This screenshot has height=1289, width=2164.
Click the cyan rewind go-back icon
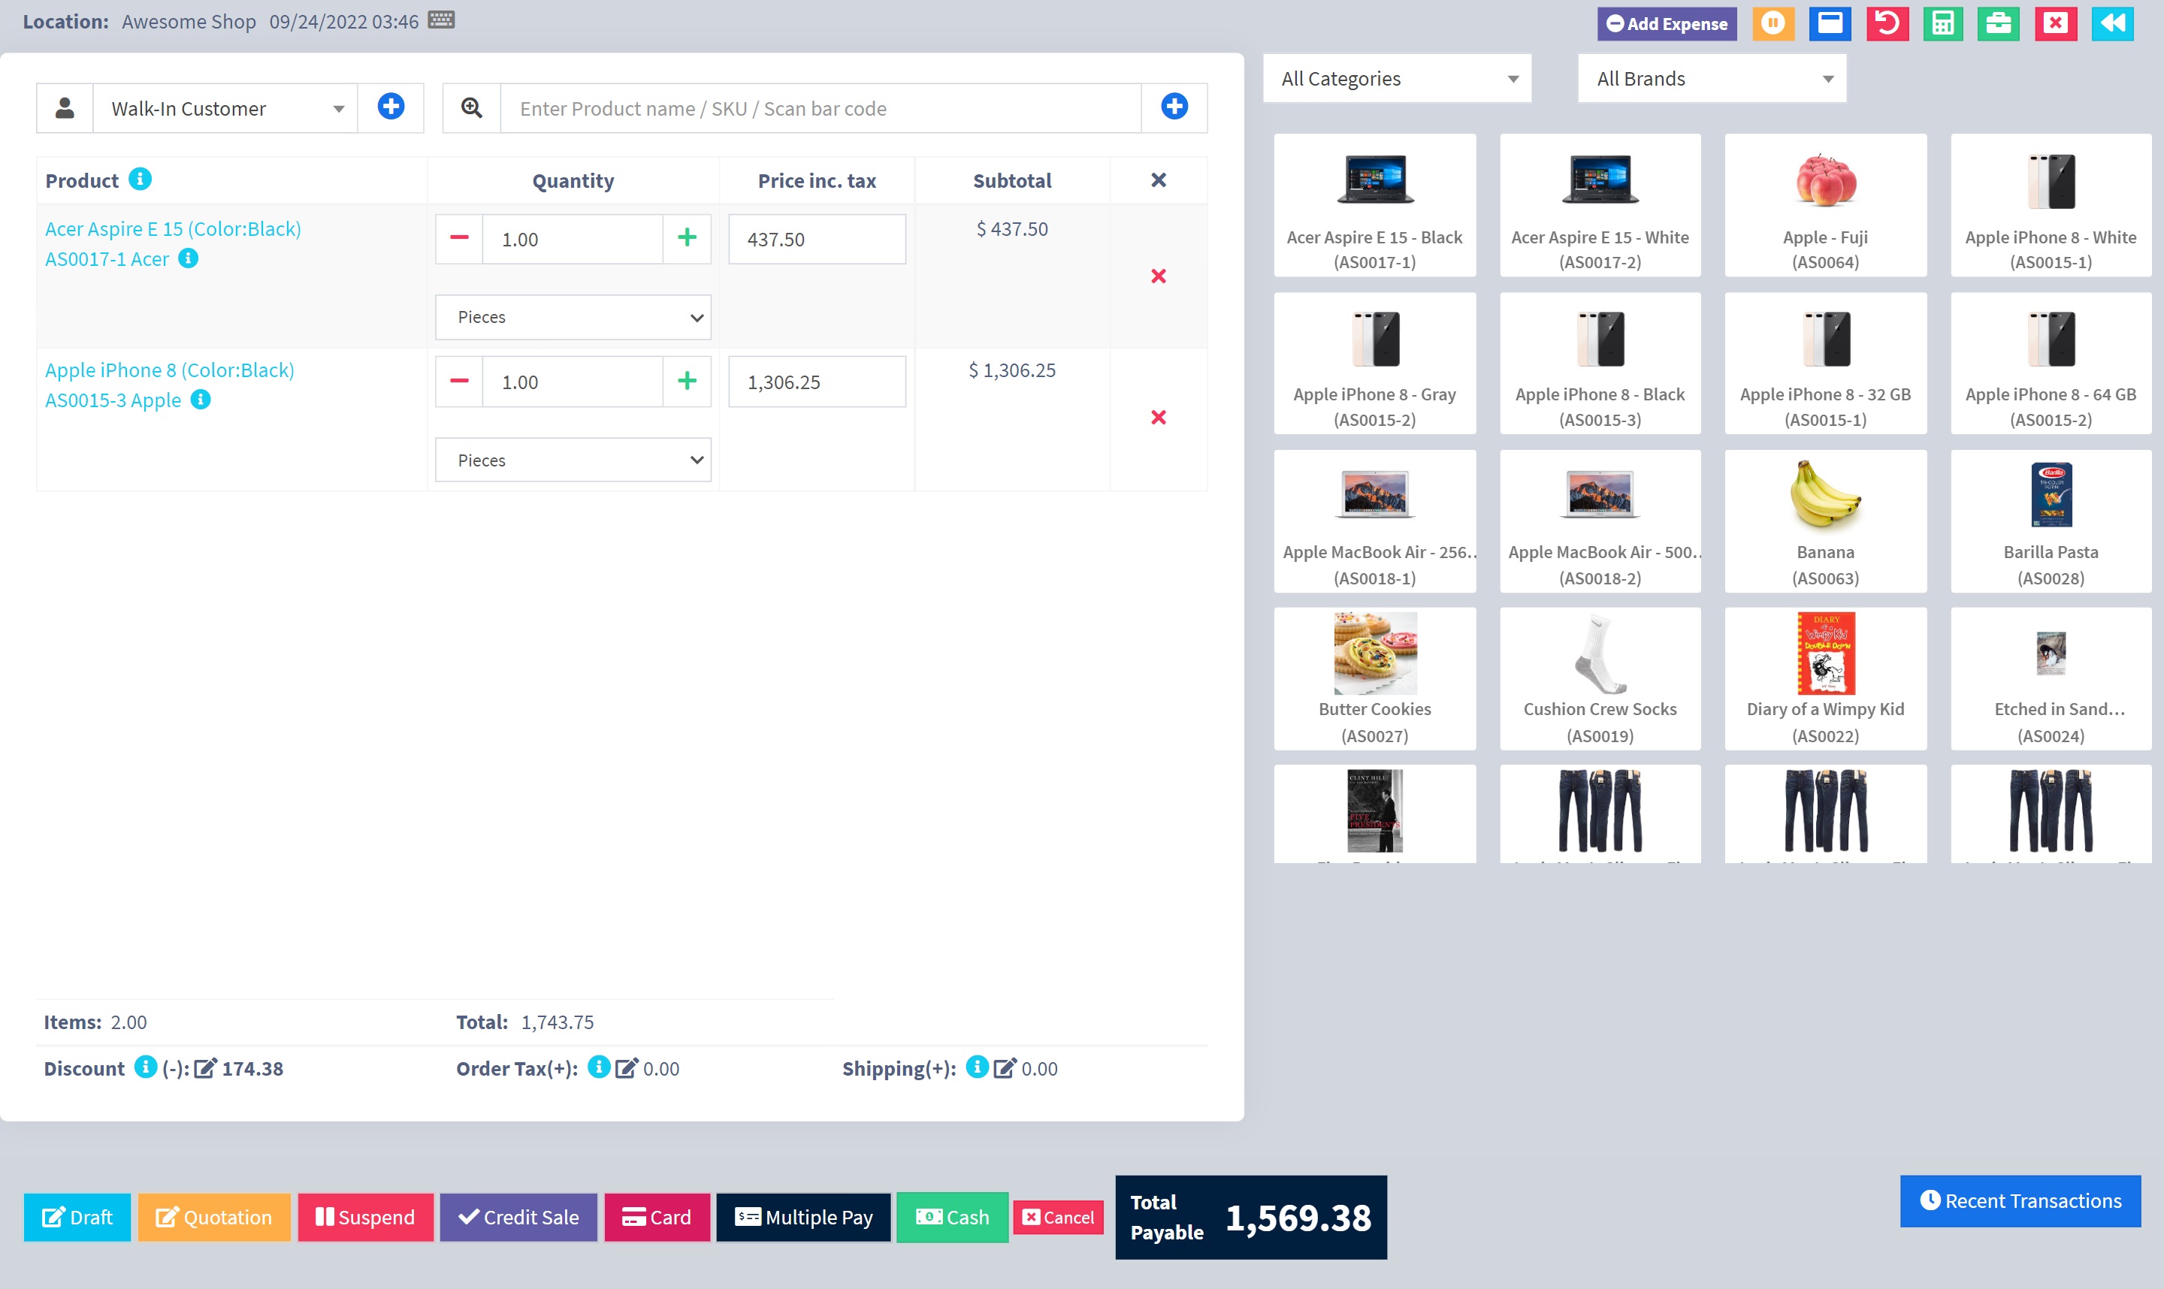coord(2112,23)
